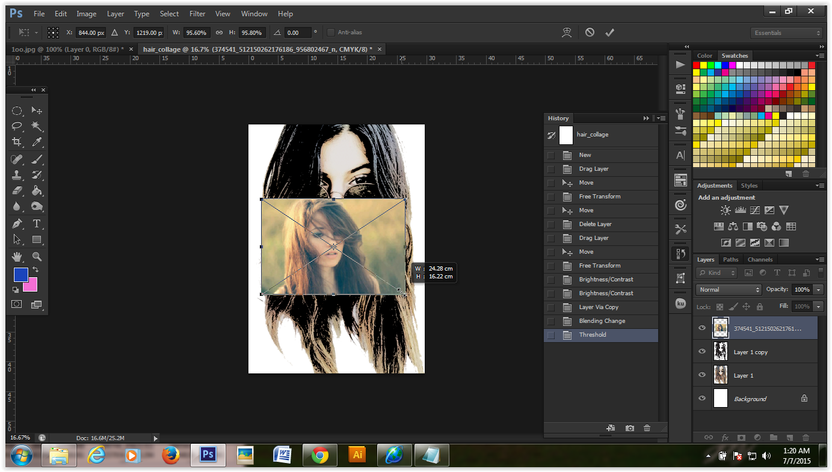The width and height of the screenshot is (832, 472).
Task: Hide the Background layer visibility eye
Action: click(x=701, y=398)
